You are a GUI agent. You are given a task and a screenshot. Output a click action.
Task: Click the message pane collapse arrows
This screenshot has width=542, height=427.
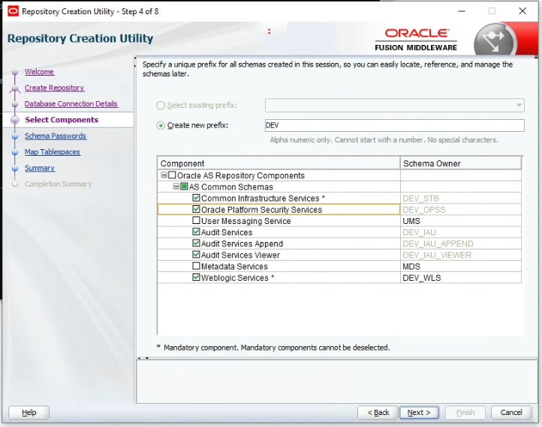(x=143, y=358)
